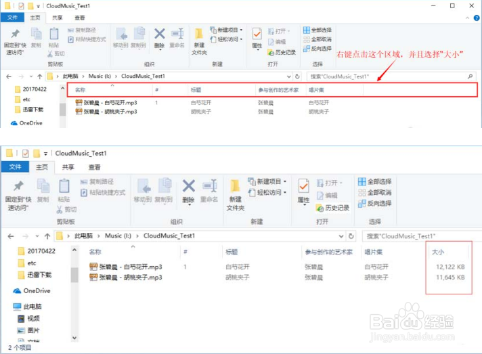Open New Item (新建项目) dropdown in bottom window
The height and width of the screenshot is (354, 482).
tap(267, 181)
